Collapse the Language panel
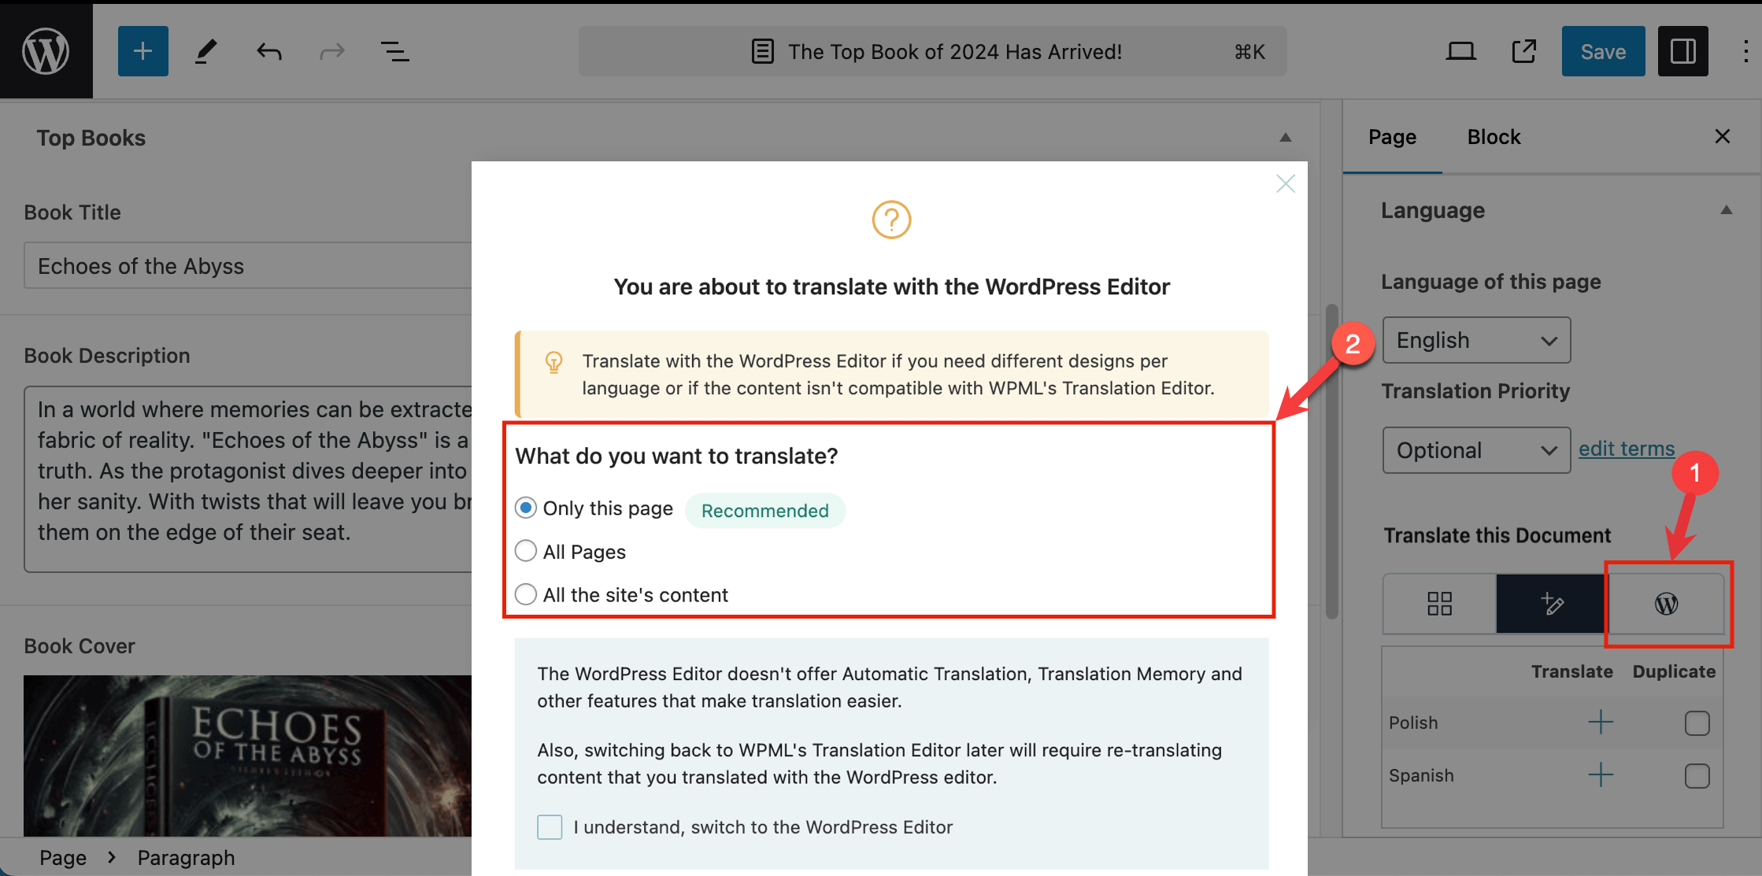The image size is (1762, 876). coord(1726,210)
